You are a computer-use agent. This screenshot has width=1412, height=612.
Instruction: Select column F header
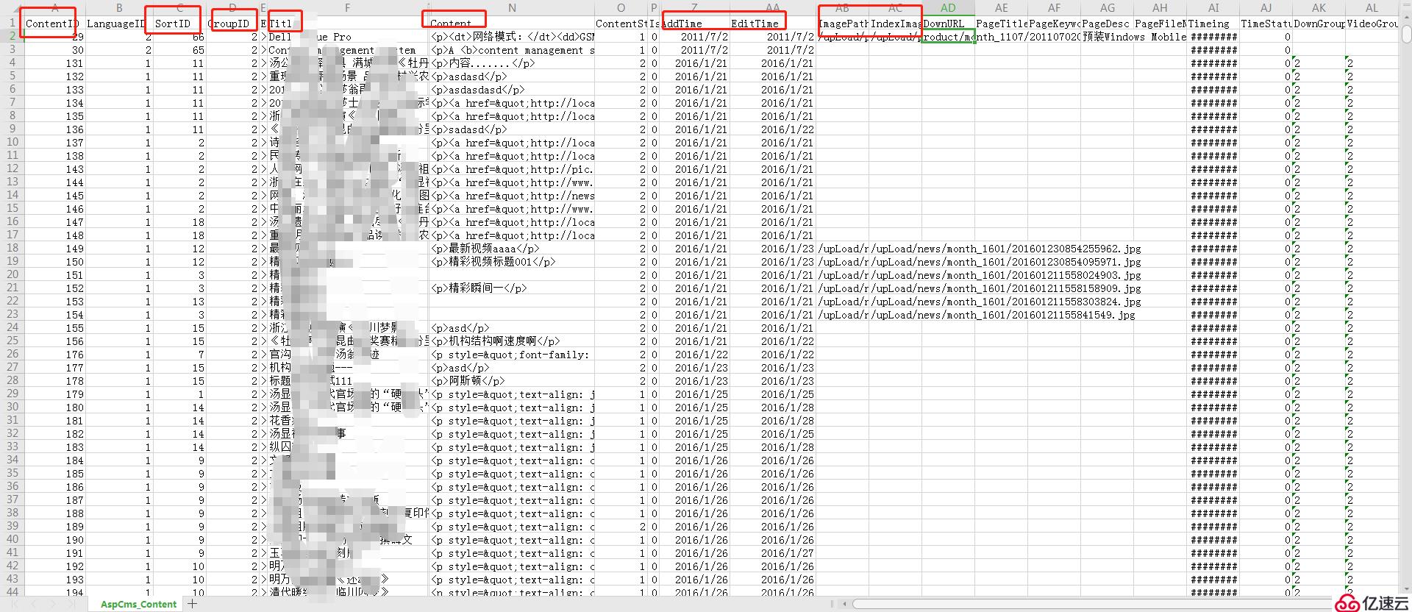(x=348, y=8)
